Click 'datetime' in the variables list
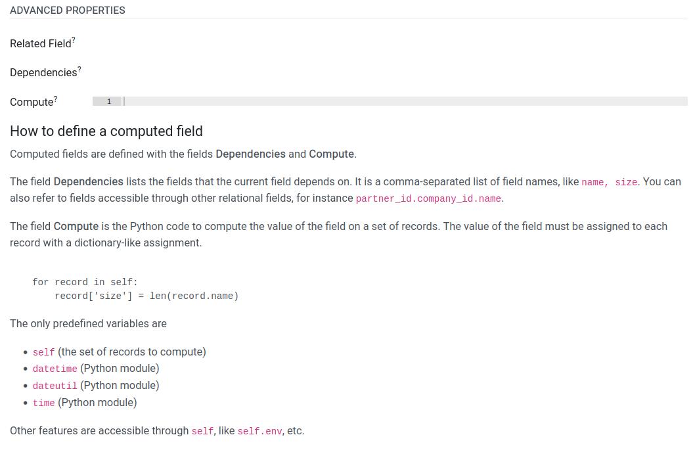This screenshot has width=695, height=458. 55,369
